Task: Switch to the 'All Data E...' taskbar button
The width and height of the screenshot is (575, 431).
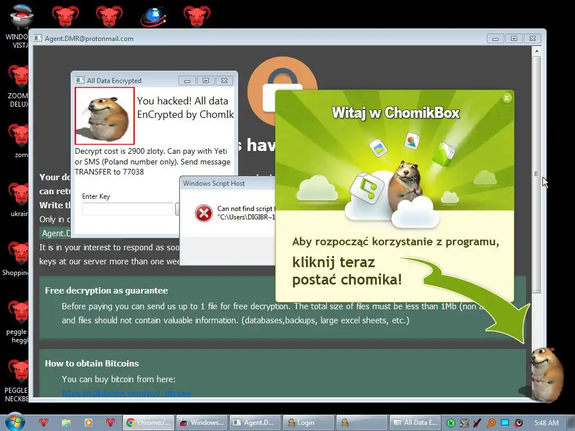Action: tap(415, 423)
